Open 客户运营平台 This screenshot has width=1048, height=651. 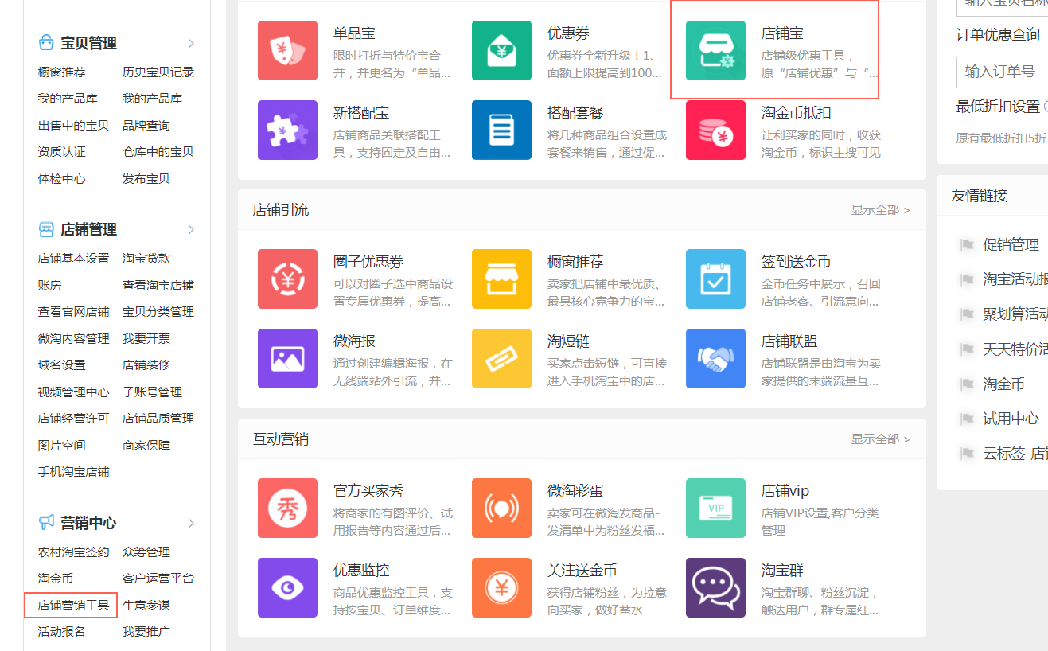tap(158, 579)
